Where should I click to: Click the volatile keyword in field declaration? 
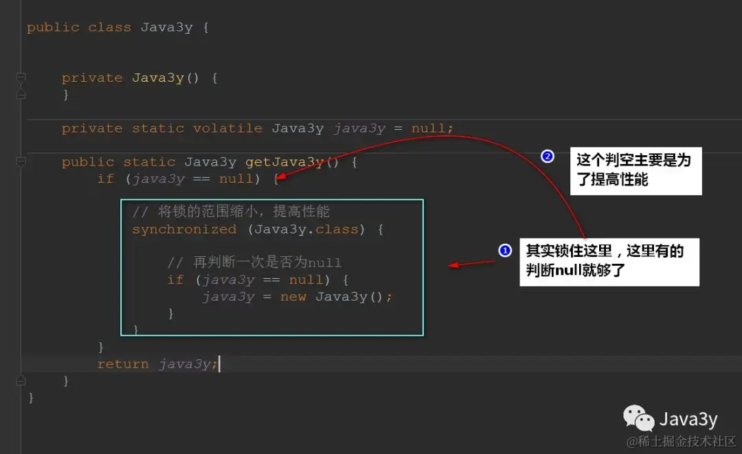[227, 128]
